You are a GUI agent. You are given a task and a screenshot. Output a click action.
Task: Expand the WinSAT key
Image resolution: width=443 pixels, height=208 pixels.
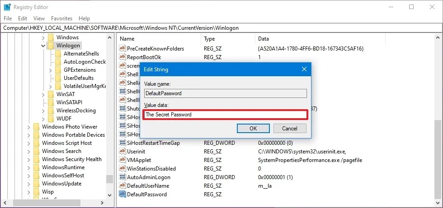point(43,94)
